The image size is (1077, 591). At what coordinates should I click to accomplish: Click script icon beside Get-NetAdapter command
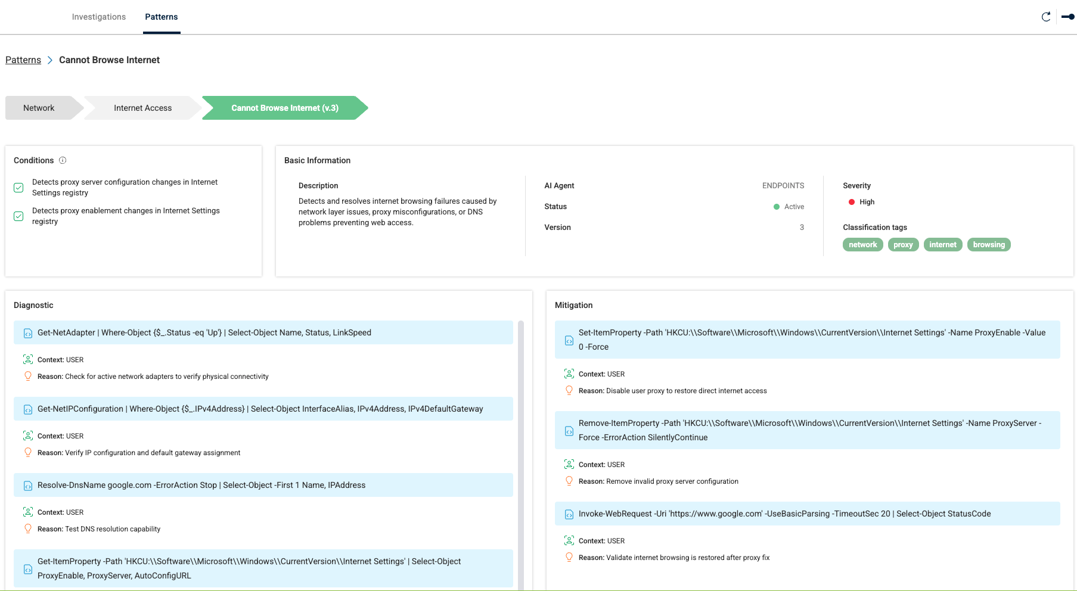pyautogui.click(x=28, y=333)
